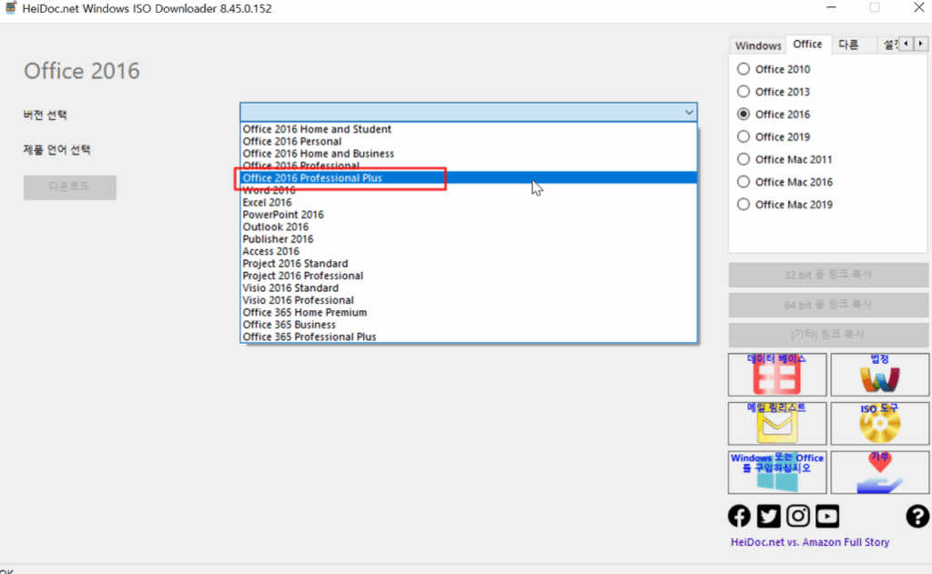Screen dimensions: 932x574
Task: Visit the Twitter page icon
Action: click(x=768, y=516)
